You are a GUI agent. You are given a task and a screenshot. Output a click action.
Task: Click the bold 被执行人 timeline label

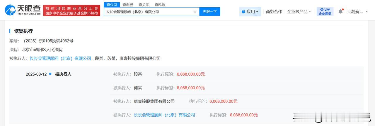tap(63, 74)
